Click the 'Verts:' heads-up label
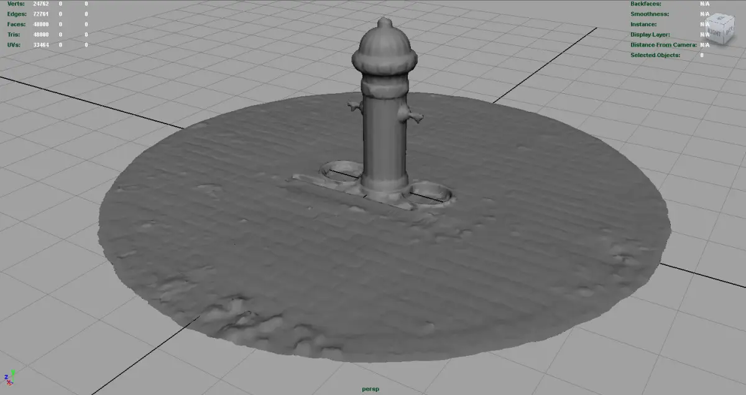The image size is (746, 395). [15, 4]
